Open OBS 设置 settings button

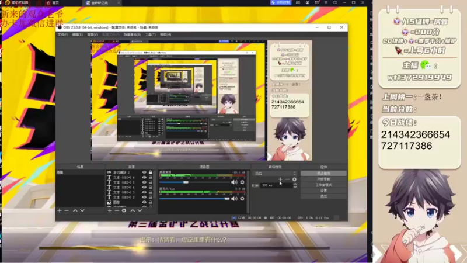(x=323, y=191)
